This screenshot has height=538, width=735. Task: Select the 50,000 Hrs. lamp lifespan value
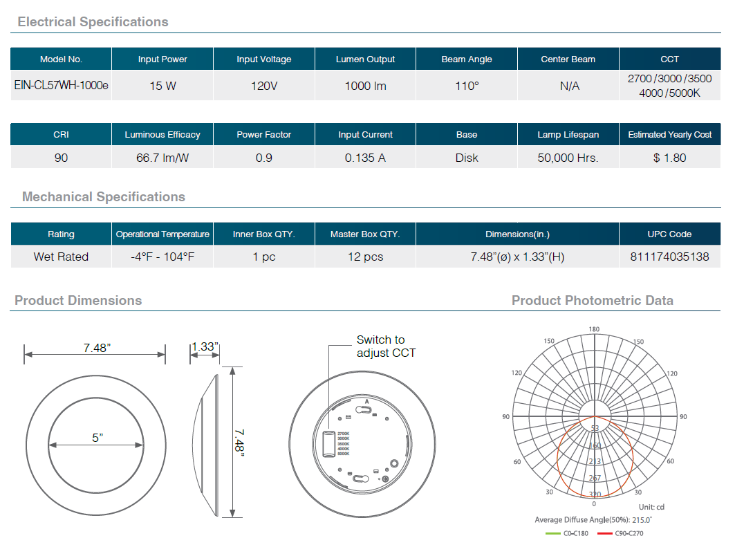click(568, 158)
